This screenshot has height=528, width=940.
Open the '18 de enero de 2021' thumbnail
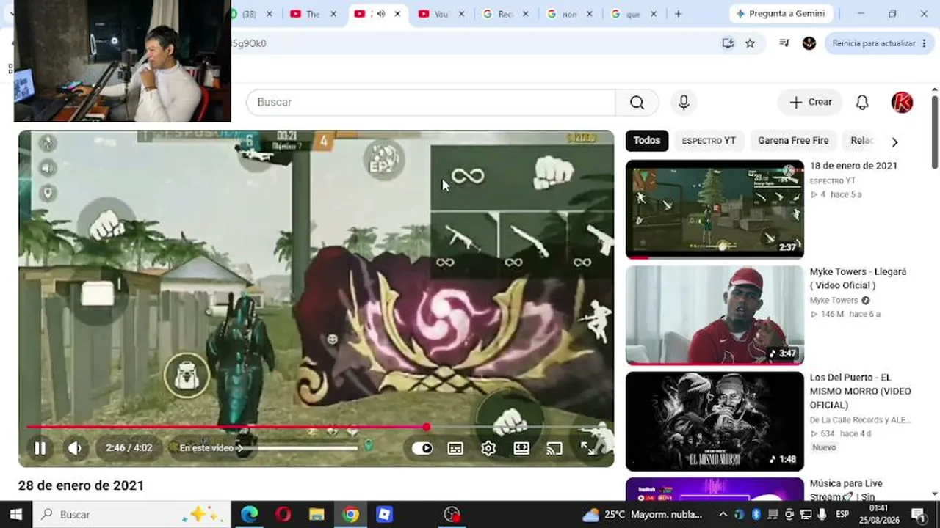pos(715,210)
